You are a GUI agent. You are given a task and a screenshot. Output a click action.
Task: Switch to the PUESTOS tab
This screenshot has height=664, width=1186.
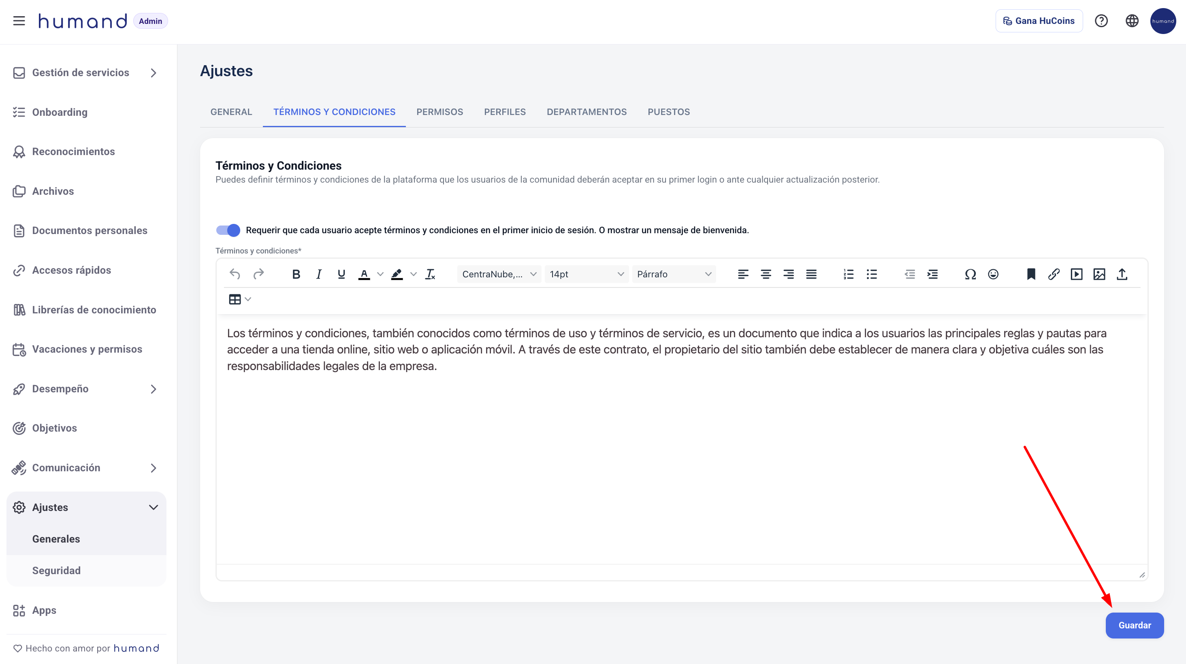(668, 112)
